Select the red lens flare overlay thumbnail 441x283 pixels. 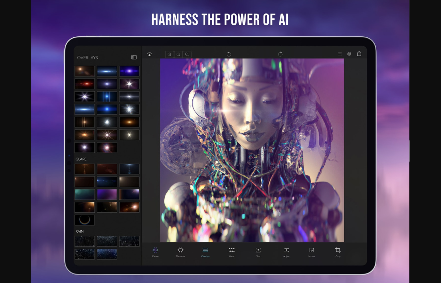(84, 84)
